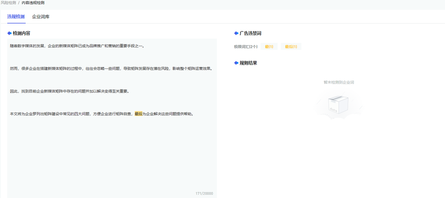Select the 最后(1) banned word tag
The width and height of the screenshot is (445, 198).
click(x=291, y=47)
